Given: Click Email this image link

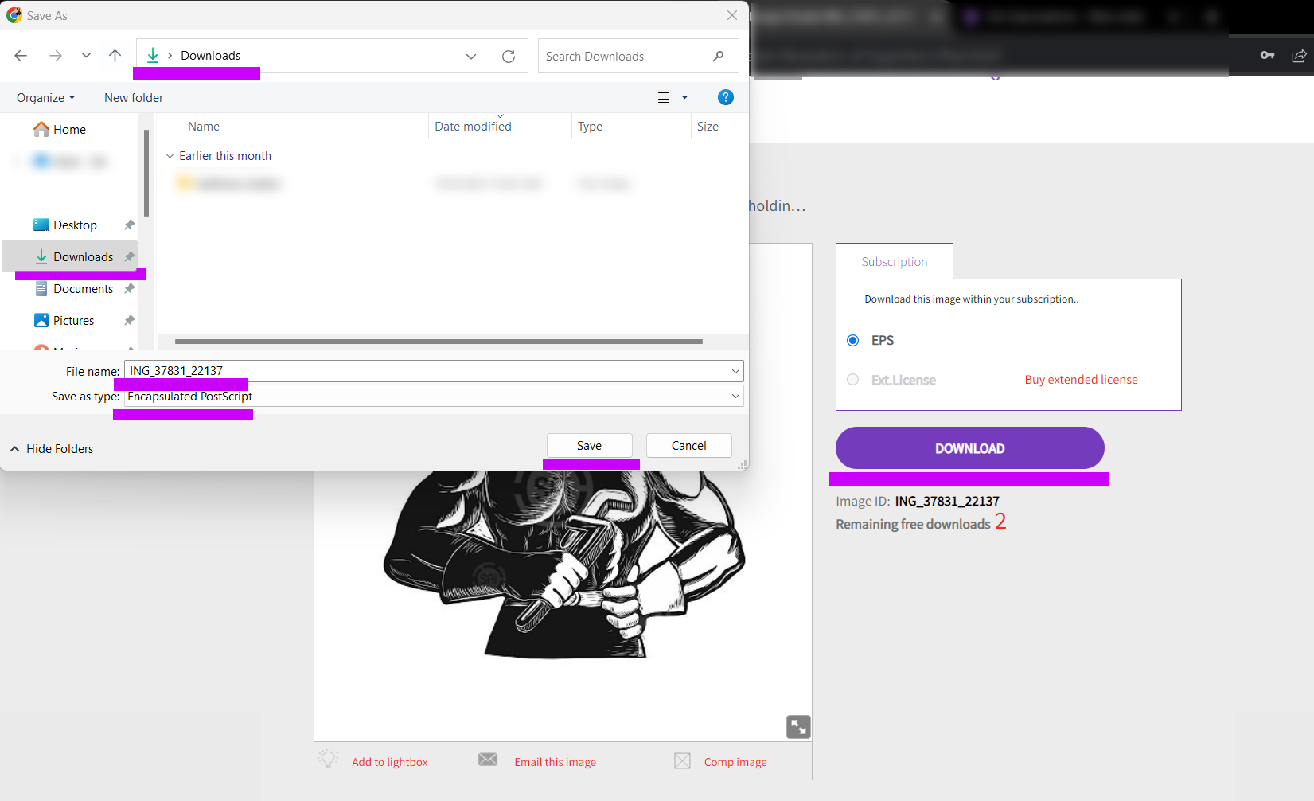Looking at the screenshot, I should (555, 762).
